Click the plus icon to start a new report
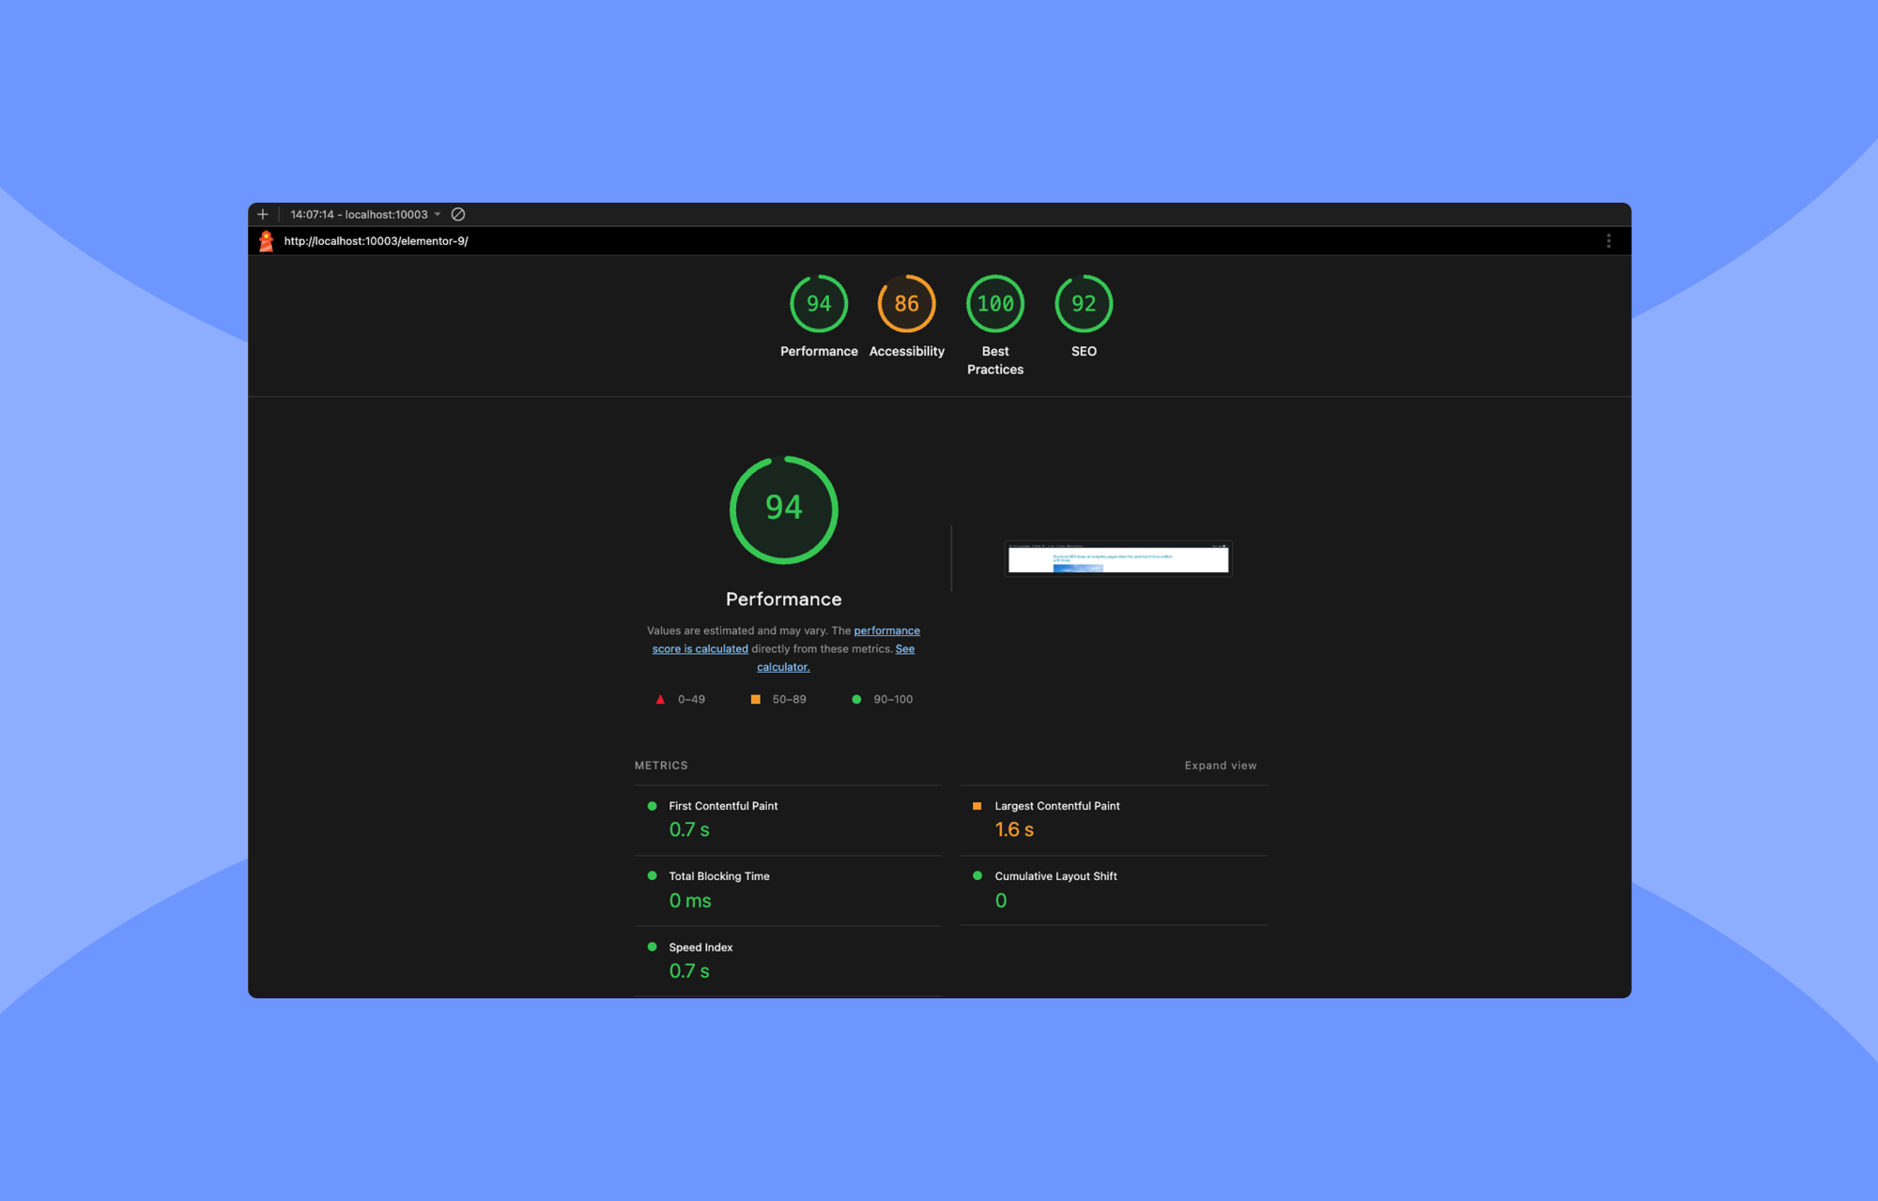This screenshot has width=1878, height=1201. click(262, 214)
